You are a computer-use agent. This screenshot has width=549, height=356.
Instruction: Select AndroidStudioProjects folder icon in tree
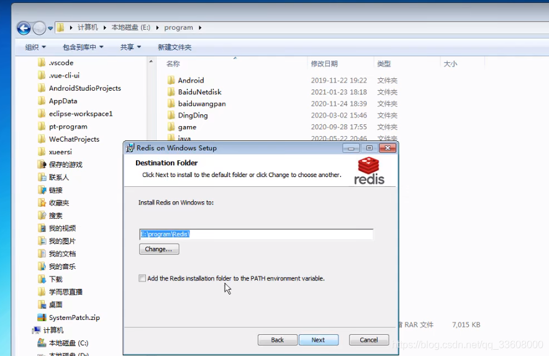click(42, 88)
